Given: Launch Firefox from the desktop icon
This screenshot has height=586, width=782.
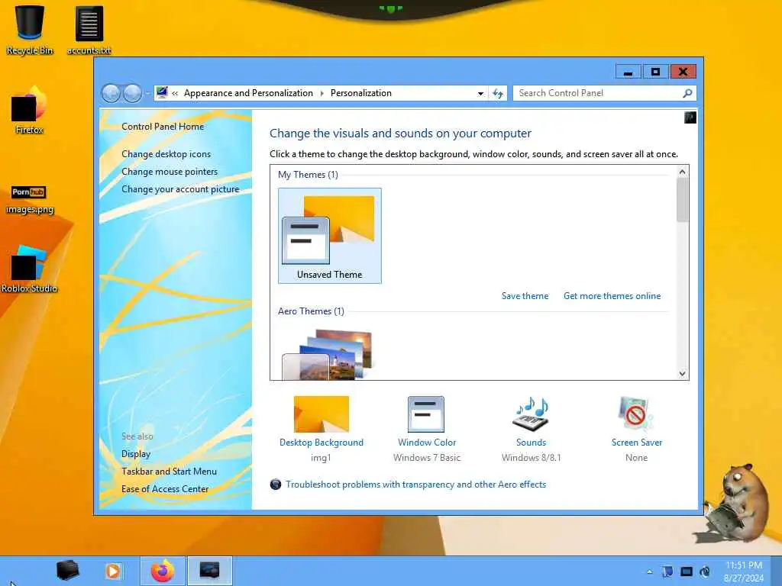Looking at the screenshot, I should (30, 110).
